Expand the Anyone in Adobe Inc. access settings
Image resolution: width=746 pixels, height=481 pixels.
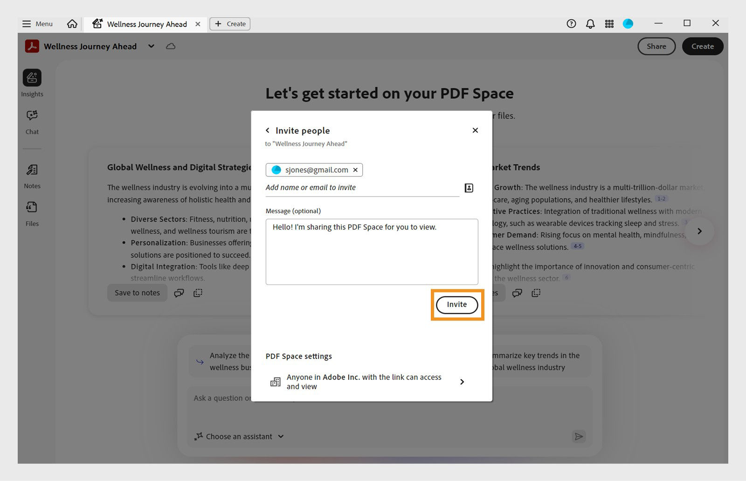point(462,382)
